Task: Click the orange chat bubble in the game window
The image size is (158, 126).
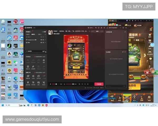Action: [150, 59]
